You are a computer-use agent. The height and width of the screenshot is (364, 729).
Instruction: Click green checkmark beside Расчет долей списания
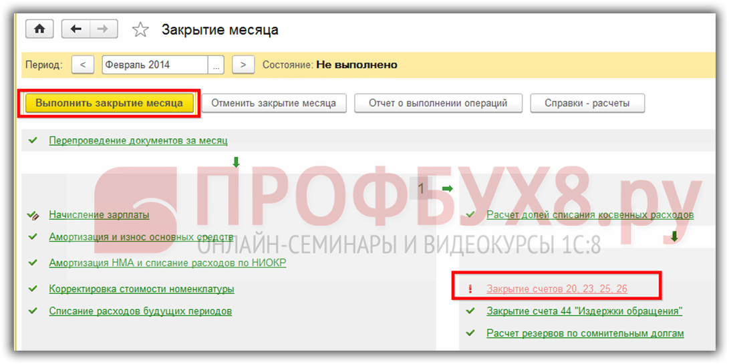(x=470, y=215)
